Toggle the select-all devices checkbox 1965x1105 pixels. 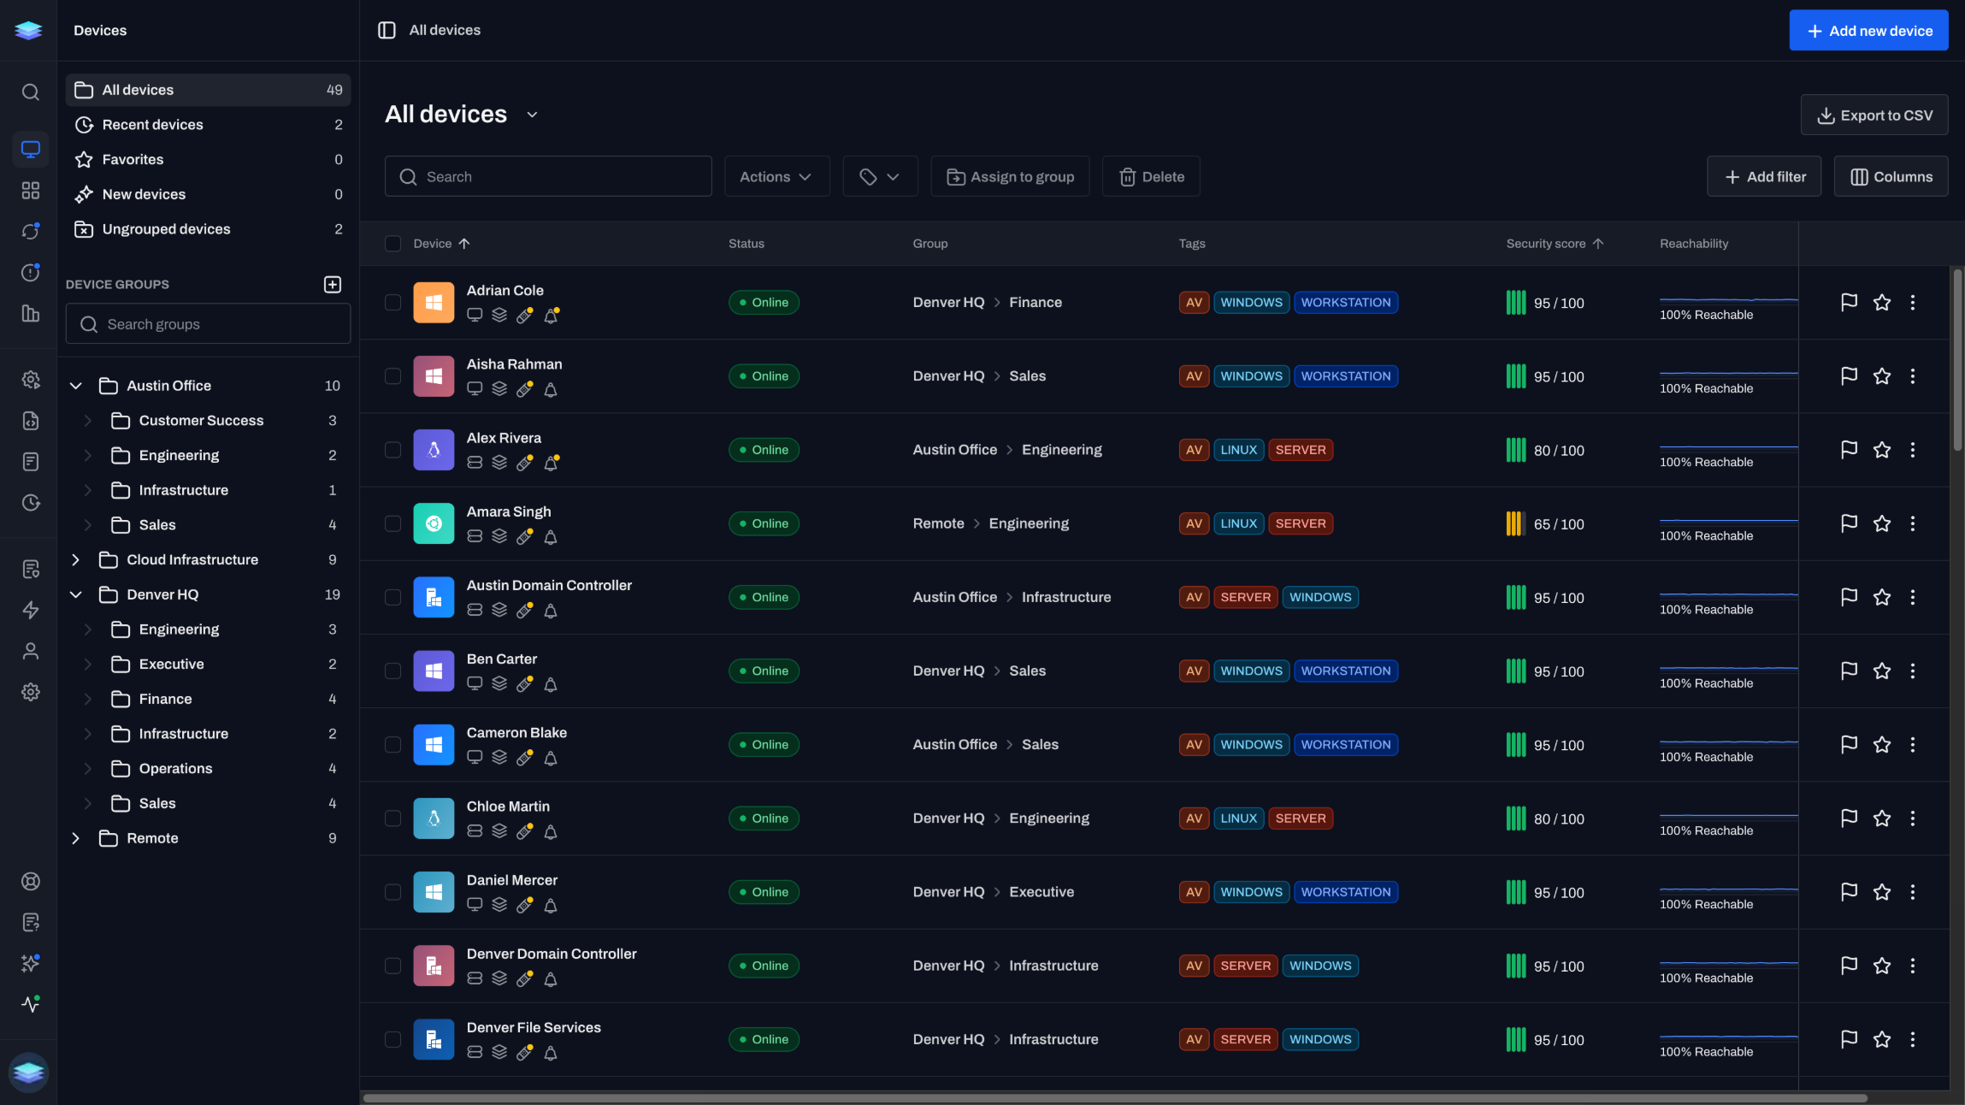click(392, 244)
